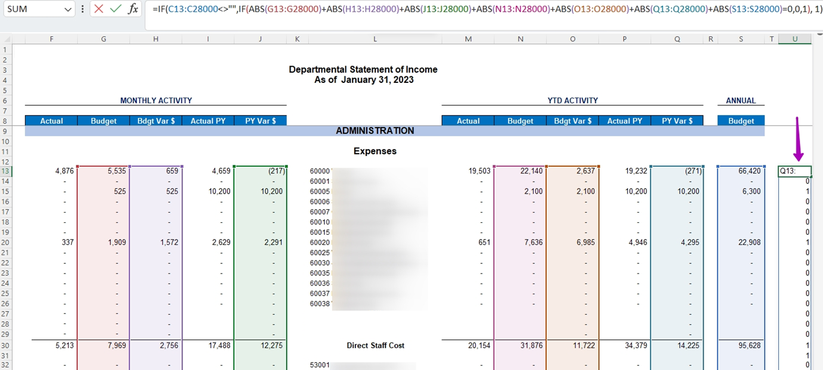The width and height of the screenshot is (823, 370).
Task: Click account code 60020
Action: (x=320, y=242)
